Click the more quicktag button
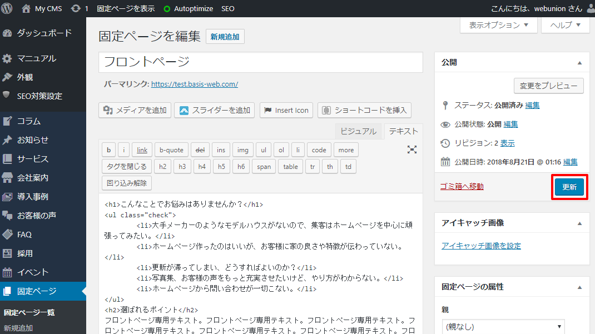 click(346, 149)
